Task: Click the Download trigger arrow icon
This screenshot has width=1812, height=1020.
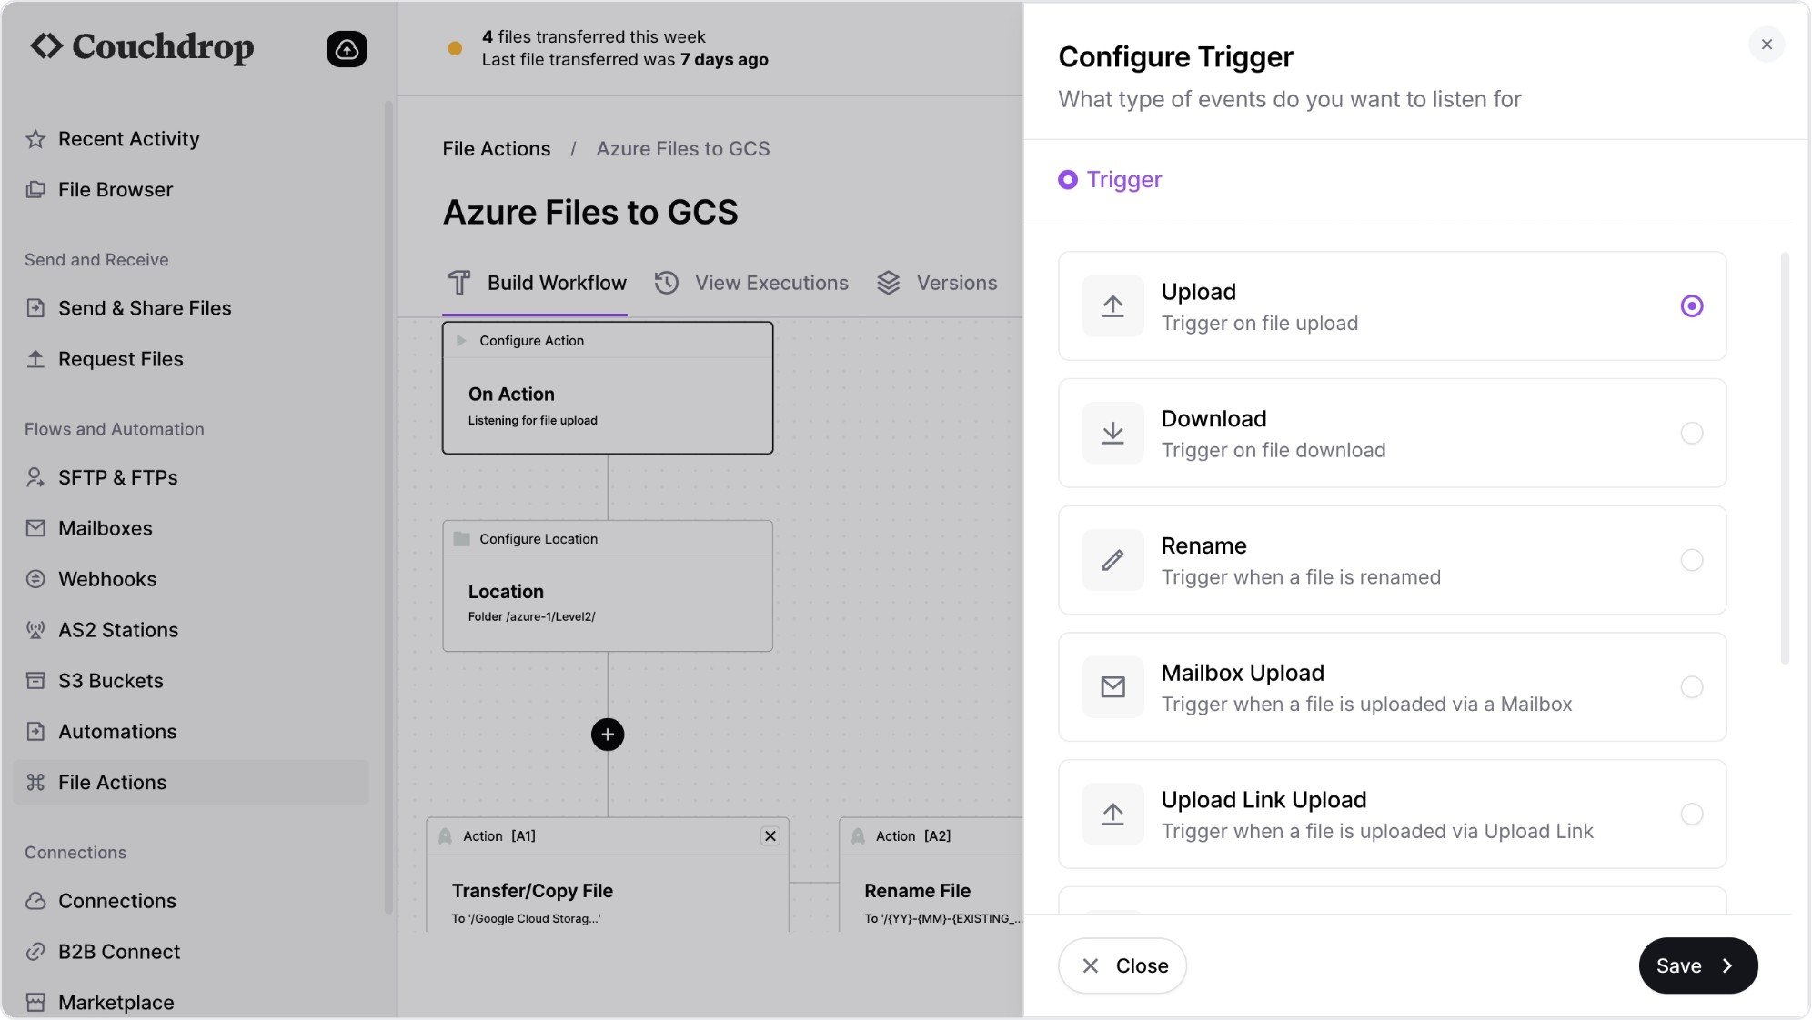Action: (1112, 433)
